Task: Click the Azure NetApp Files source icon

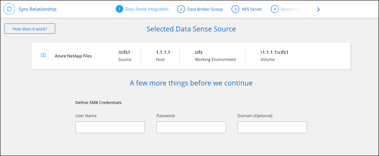Action: pos(43,55)
